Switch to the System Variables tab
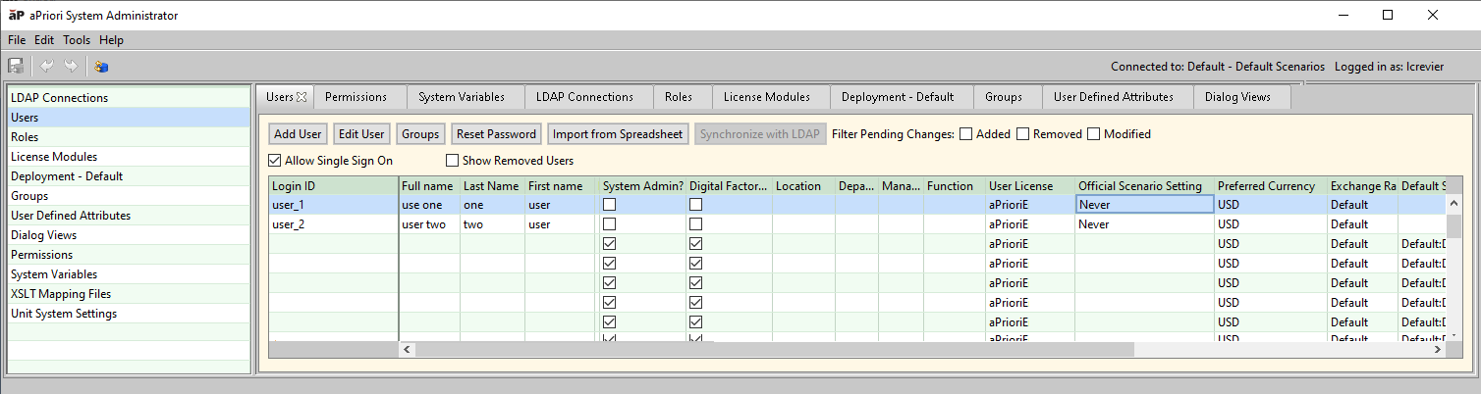Image resolution: width=1481 pixels, height=394 pixels. click(466, 97)
